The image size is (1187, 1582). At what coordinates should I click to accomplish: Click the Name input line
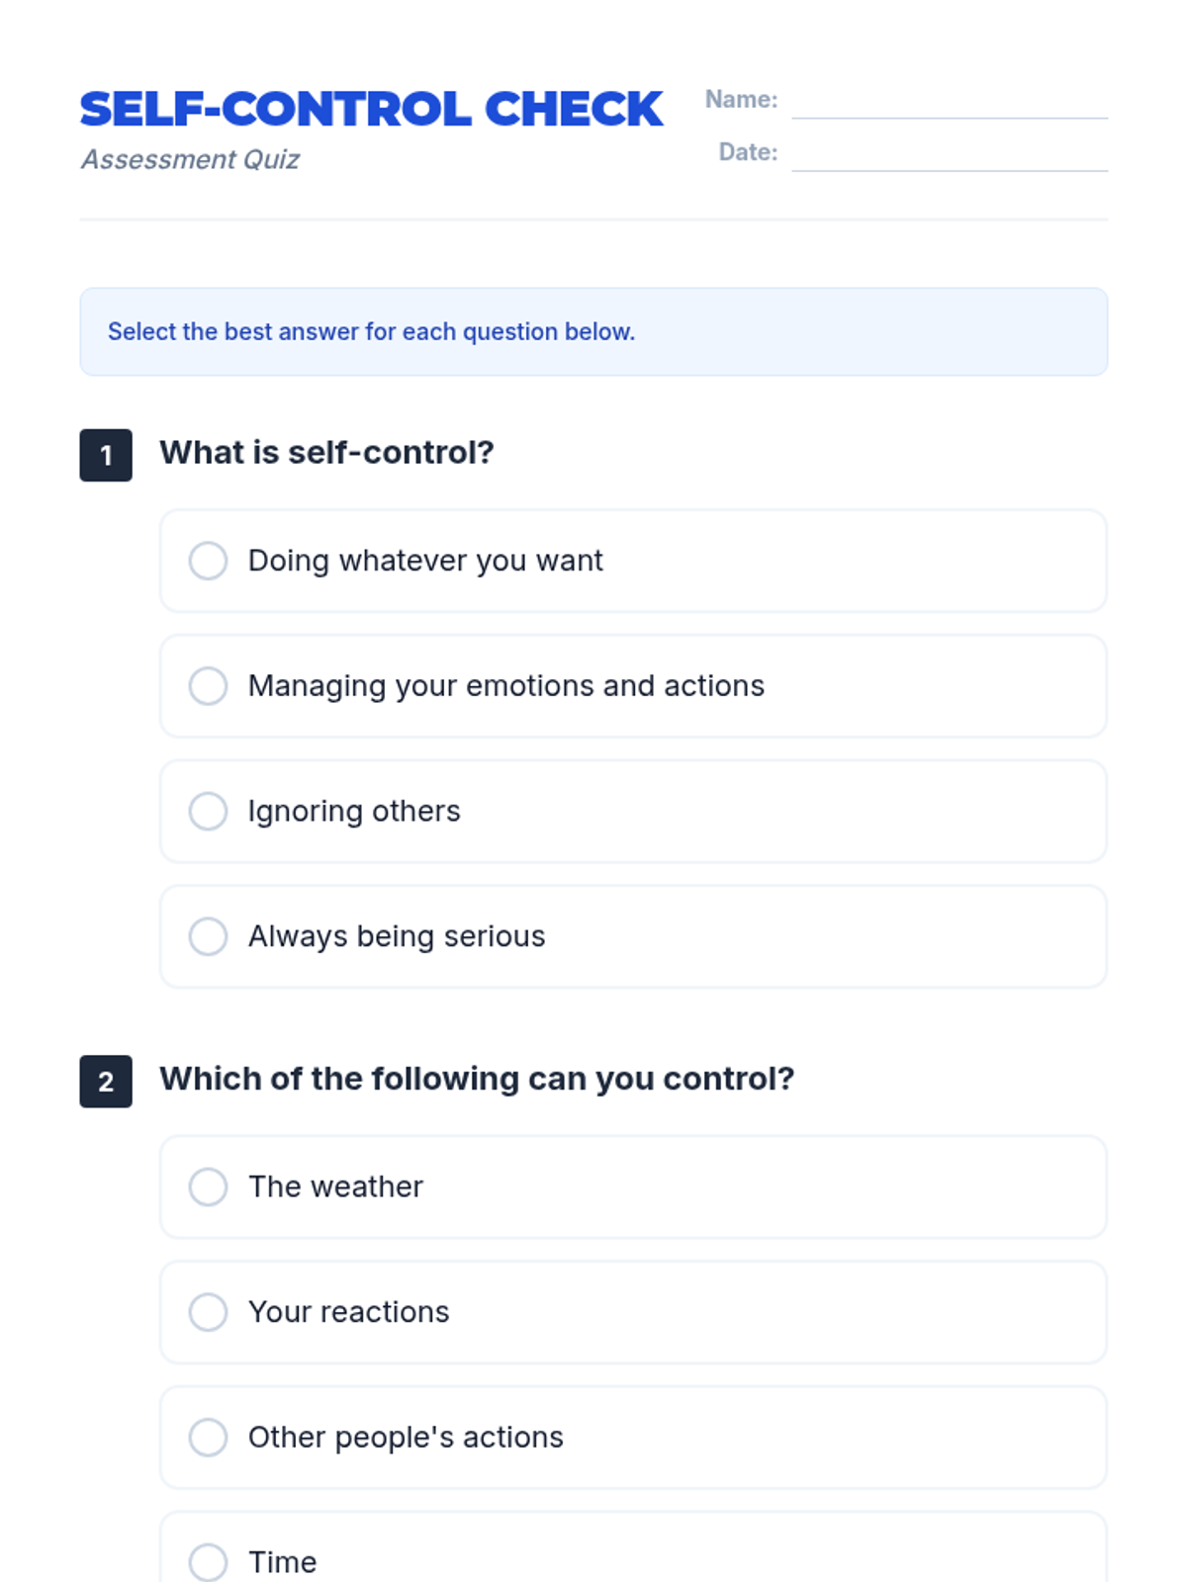click(950, 103)
